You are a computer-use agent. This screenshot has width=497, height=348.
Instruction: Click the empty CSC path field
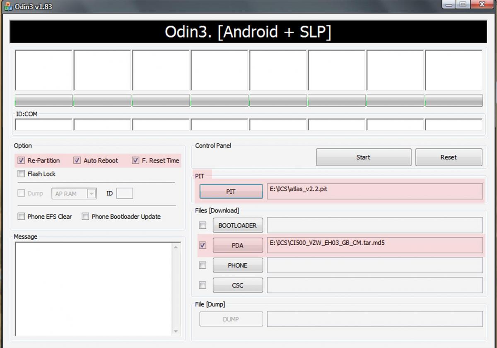[375, 285]
